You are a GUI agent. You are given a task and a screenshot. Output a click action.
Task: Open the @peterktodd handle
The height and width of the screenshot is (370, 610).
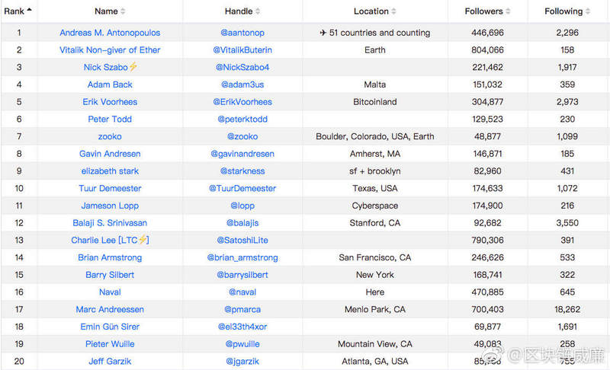pyautogui.click(x=242, y=120)
